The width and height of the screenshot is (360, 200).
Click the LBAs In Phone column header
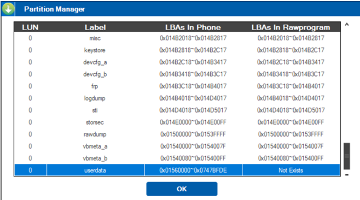click(193, 27)
